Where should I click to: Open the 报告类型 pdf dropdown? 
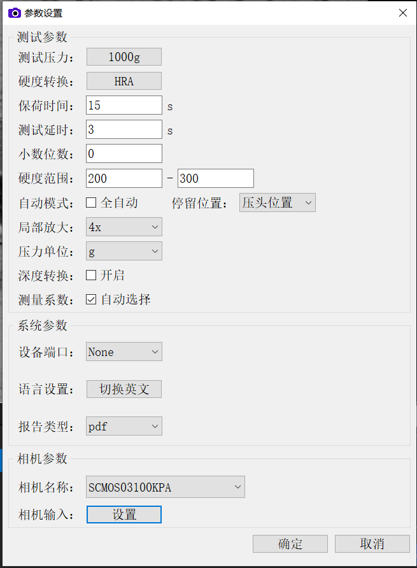click(x=124, y=427)
